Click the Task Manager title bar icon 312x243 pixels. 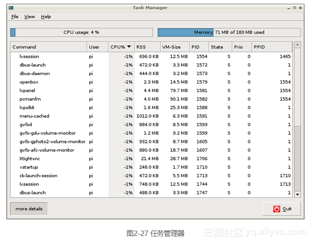11,8
